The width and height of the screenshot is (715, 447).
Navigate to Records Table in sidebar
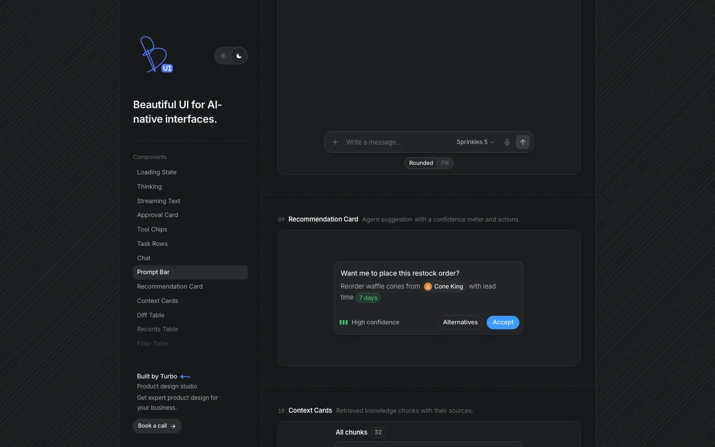pos(190,329)
